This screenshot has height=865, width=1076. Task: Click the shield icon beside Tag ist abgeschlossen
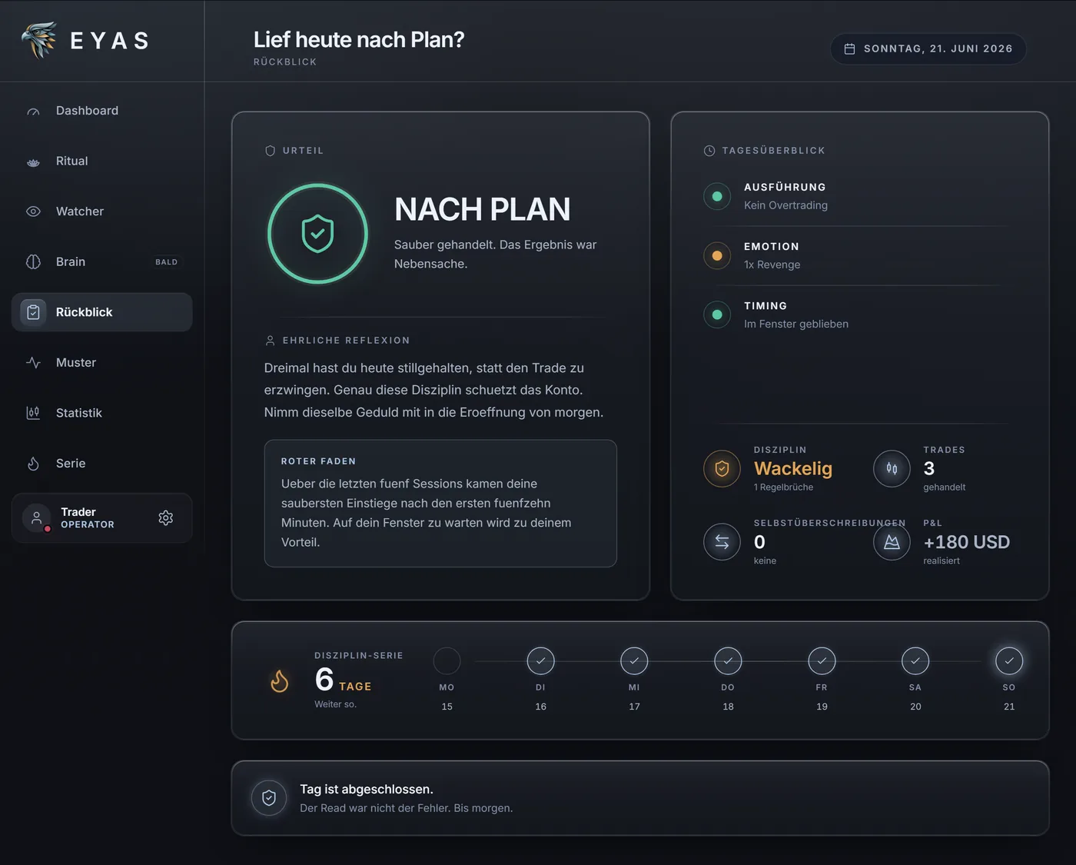click(x=269, y=798)
